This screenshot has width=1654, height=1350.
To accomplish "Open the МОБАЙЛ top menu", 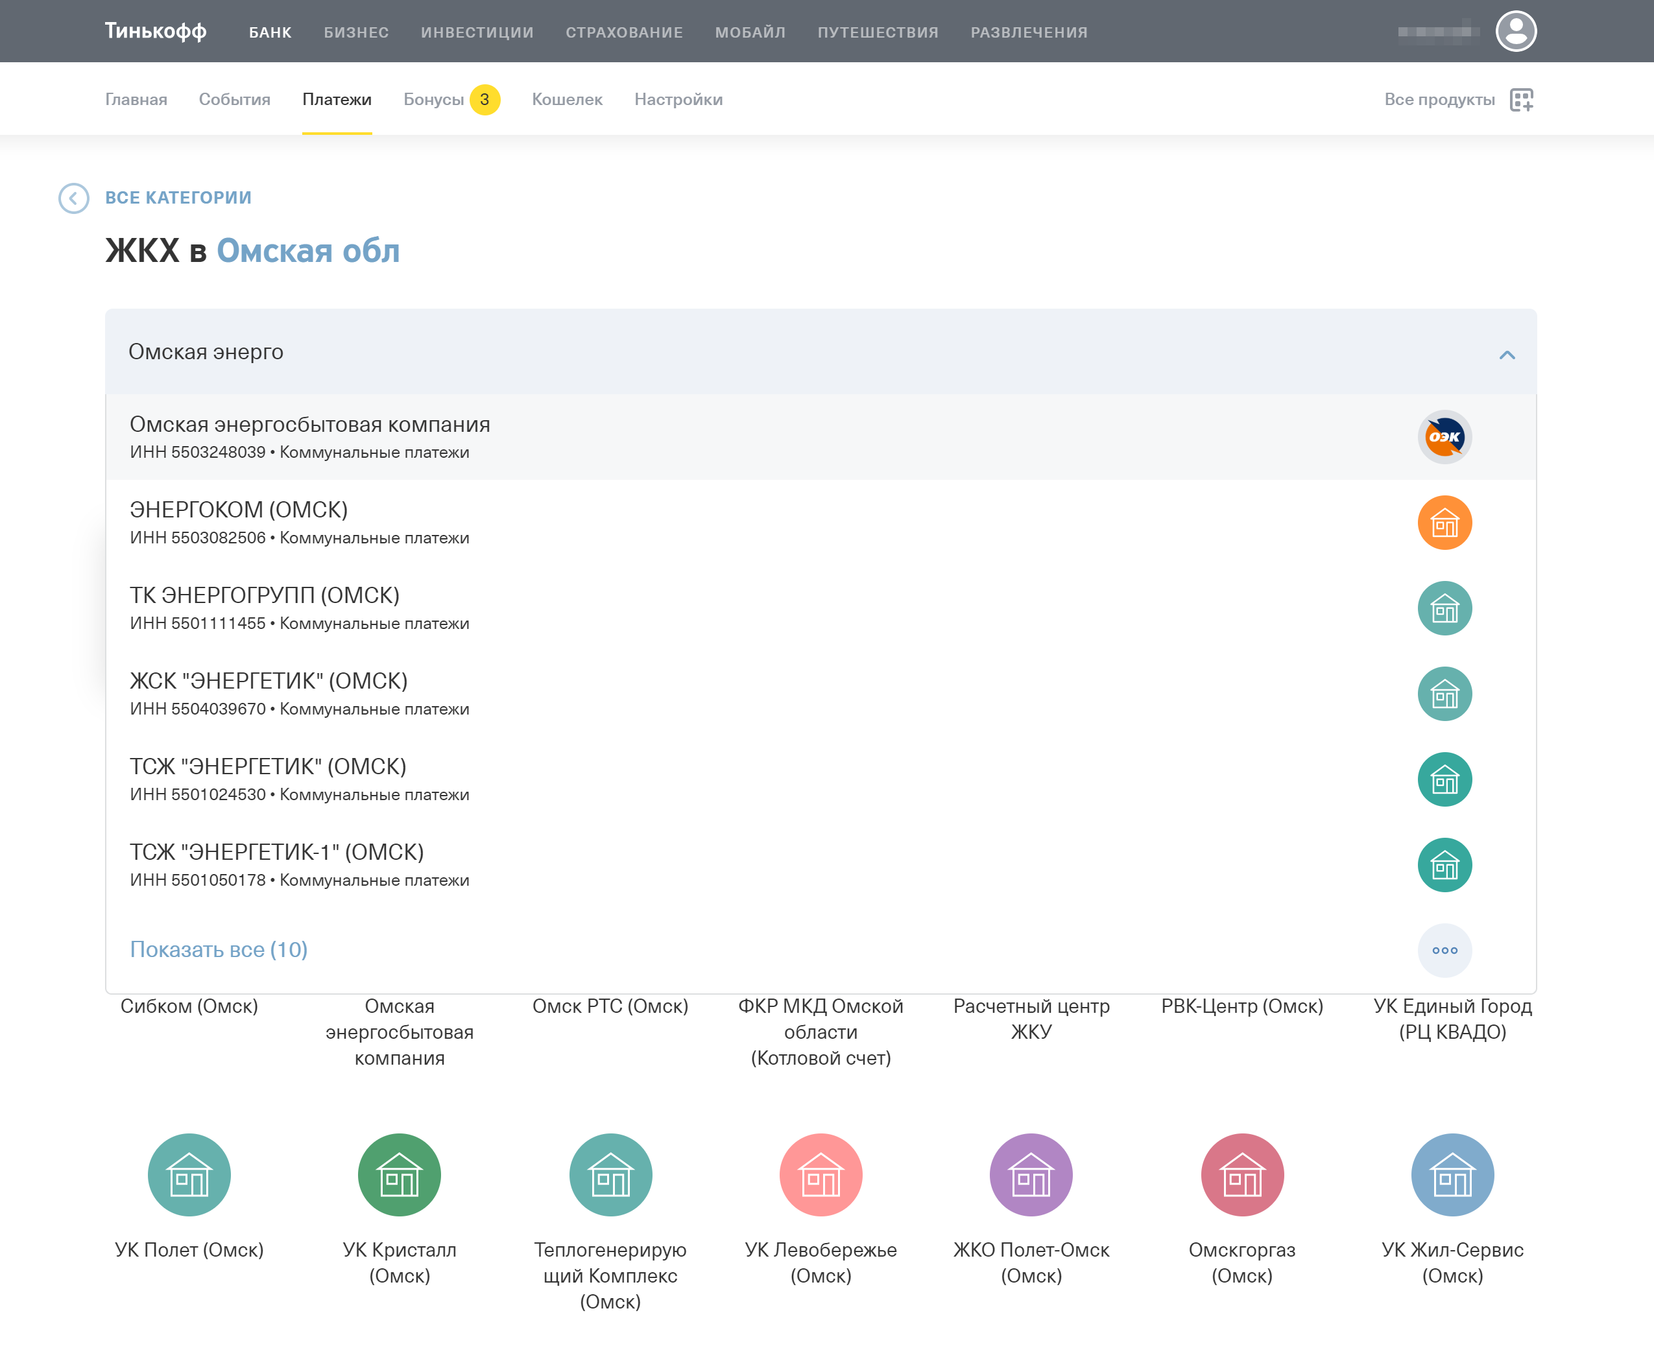I will coord(750,32).
